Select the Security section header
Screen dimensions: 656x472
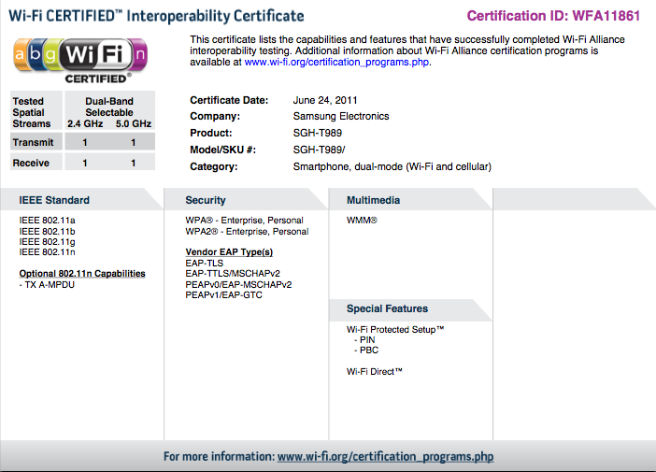pyautogui.click(x=205, y=200)
